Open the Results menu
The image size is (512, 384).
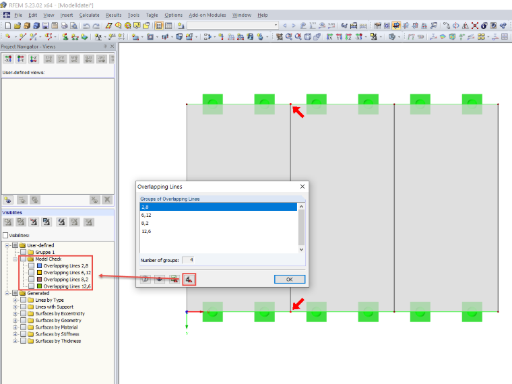tap(113, 15)
